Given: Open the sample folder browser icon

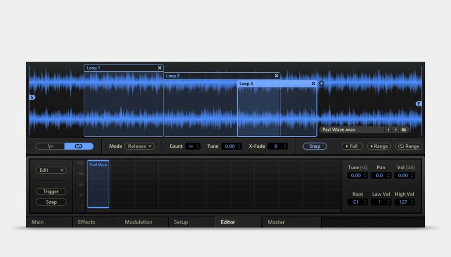Looking at the screenshot, I should tap(404, 130).
